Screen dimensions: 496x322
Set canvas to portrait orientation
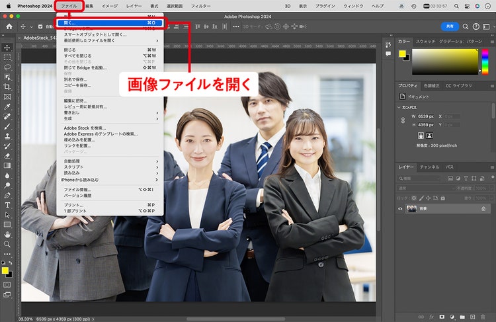tap(421, 136)
